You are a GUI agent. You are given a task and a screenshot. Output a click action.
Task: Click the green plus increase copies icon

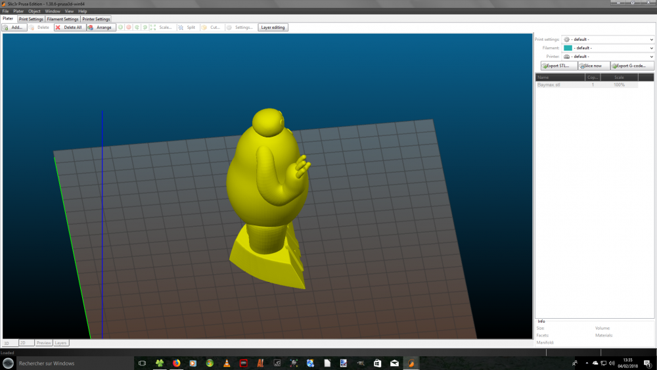point(121,27)
